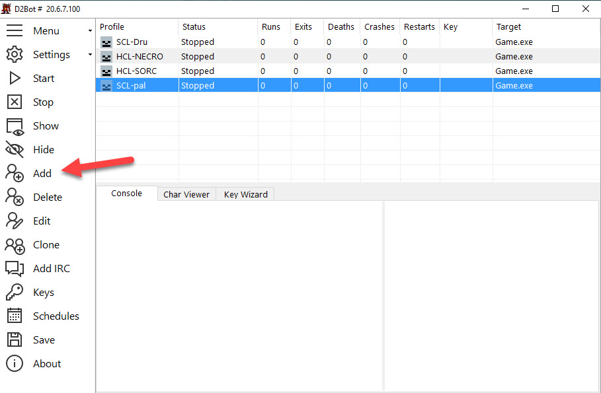Click the Stop label in sidebar
The height and width of the screenshot is (393, 601).
pos(43,102)
